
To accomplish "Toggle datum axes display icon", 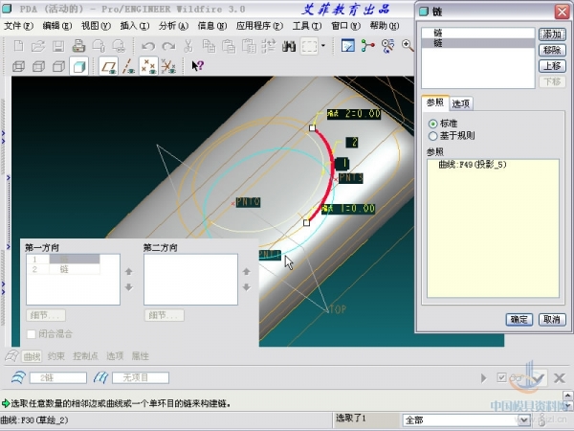I will click(128, 66).
